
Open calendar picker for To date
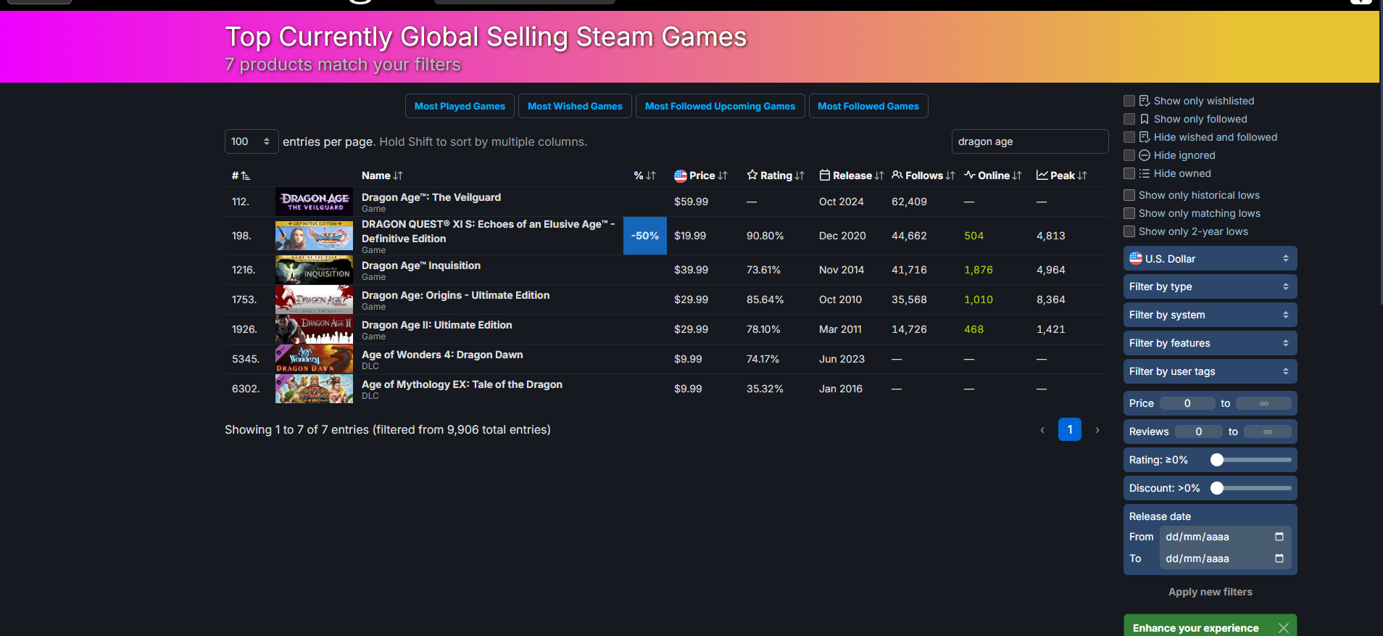click(x=1279, y=558)
